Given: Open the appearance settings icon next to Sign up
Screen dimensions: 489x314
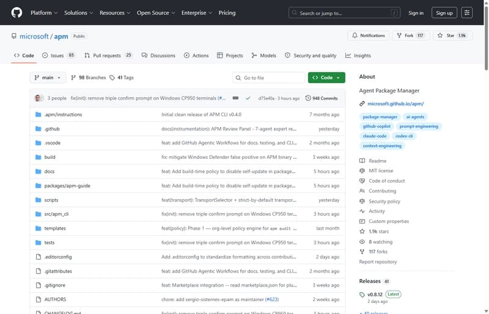Looking at the screenshot, I should [466, 13].
